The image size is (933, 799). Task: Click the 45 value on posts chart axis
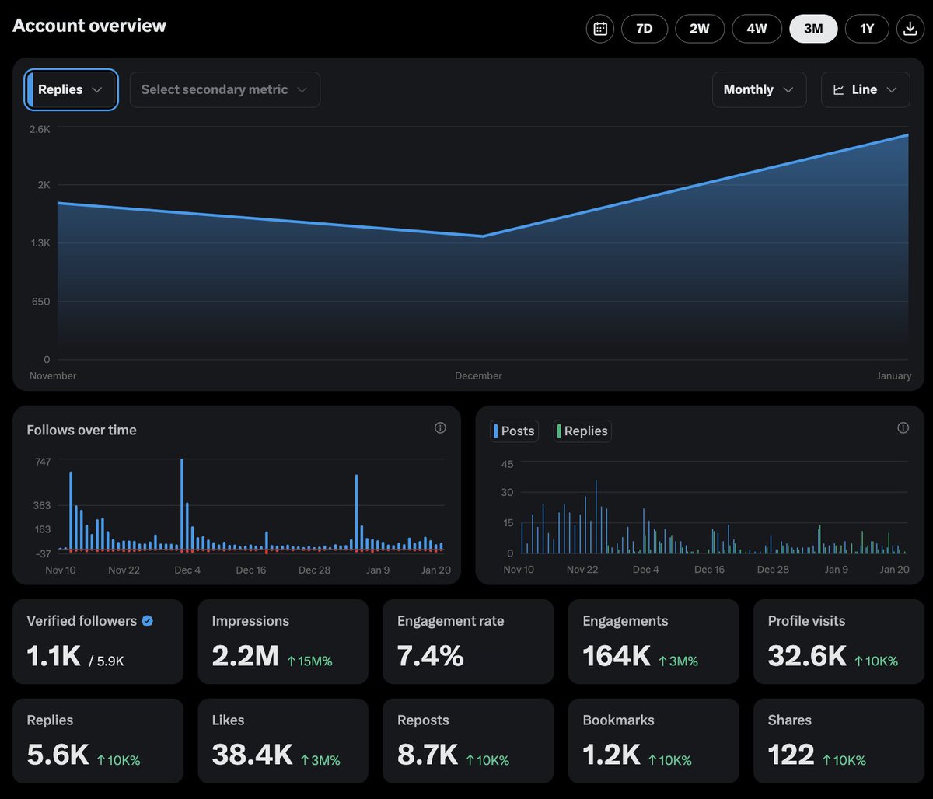pos(508,464)
